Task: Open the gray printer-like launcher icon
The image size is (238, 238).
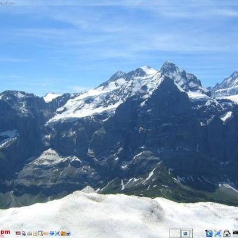Action: click(29, 233)
